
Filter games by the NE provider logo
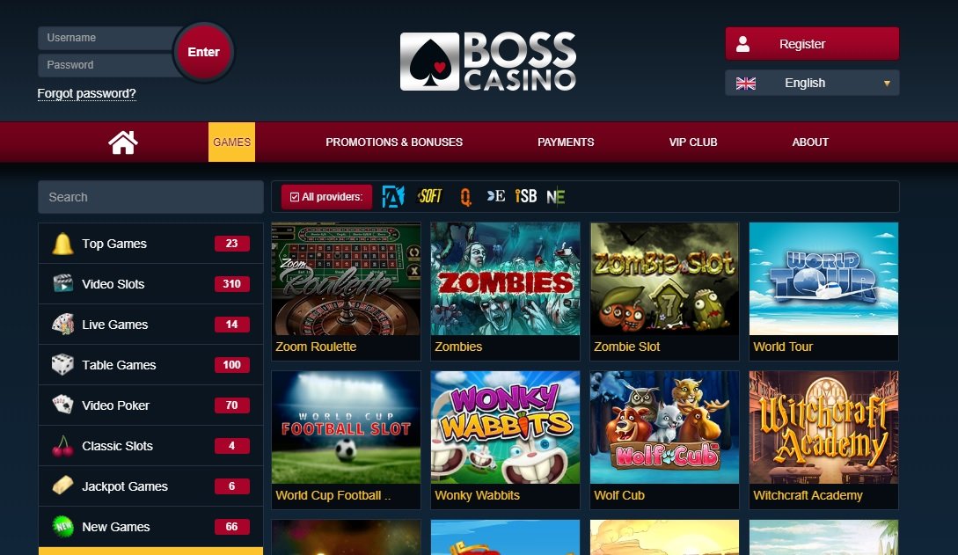pyautogui.click(x=555, y=197)
